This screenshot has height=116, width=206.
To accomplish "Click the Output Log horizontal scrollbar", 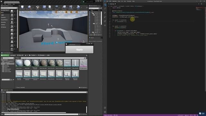I will point(33,112).
